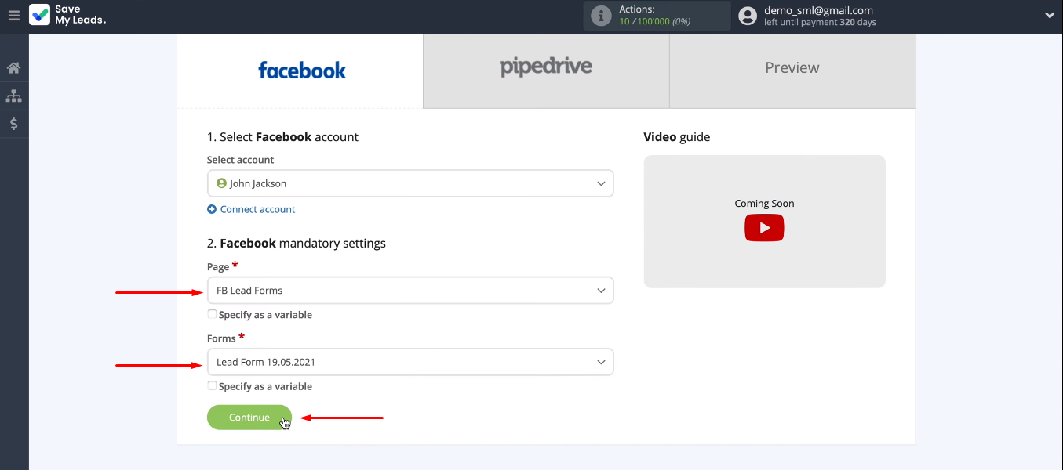The width and height of the screenshot is (1063, 470).
Task: Click the 'Select Facebook account' heading
Action: point(282,137)
